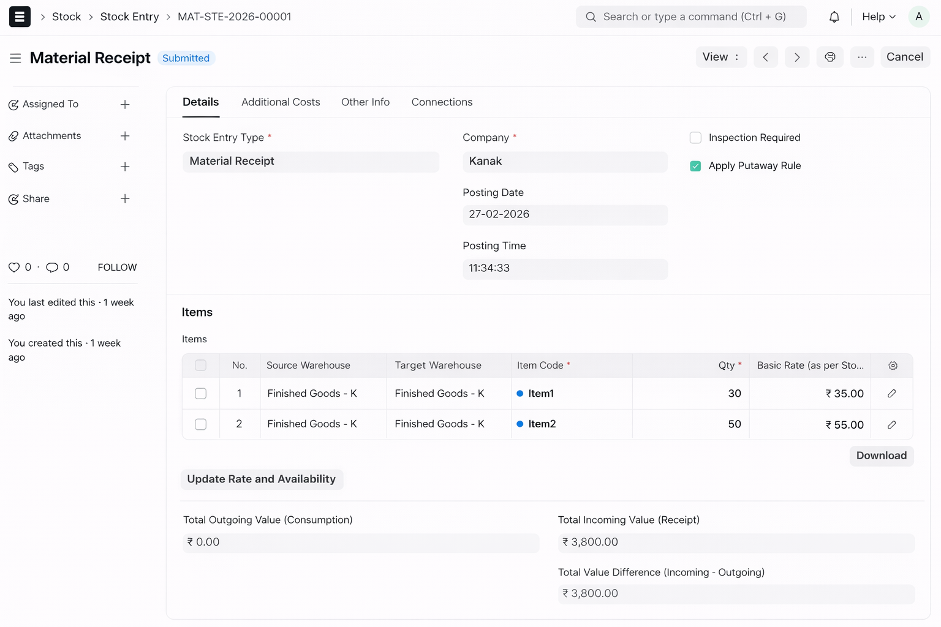Click the Cancel button

coord(905,57)
